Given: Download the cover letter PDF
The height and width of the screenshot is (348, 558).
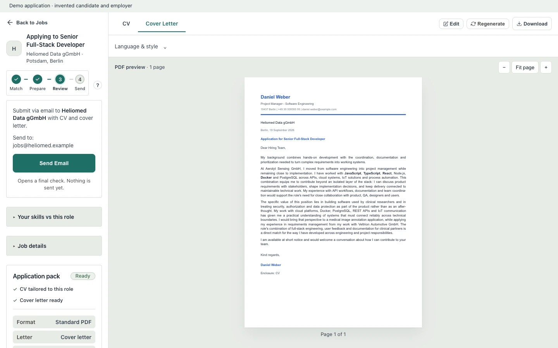Looking at the screenshot, I should 532,24.
